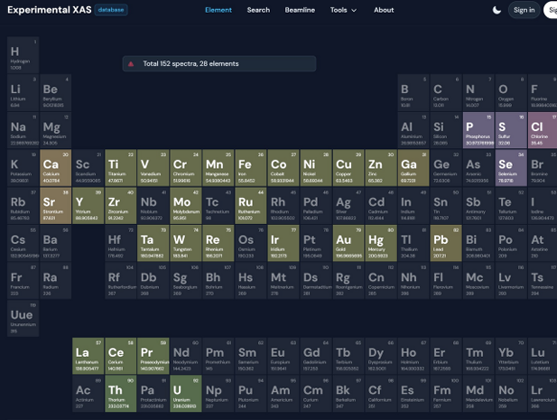This screenshot has height=420, width=557.
Task: Select the Iron (Fe) element tile
Action: (250, 168)
